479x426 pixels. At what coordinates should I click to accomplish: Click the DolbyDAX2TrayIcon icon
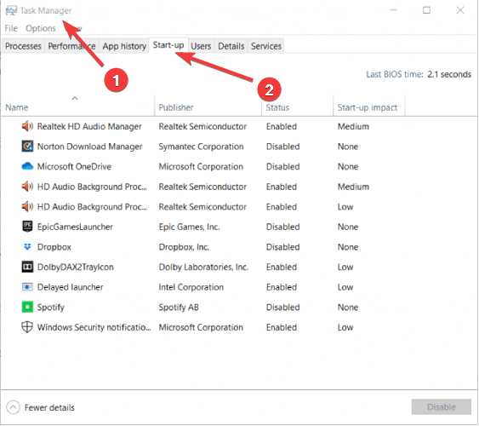pos(27,267)
